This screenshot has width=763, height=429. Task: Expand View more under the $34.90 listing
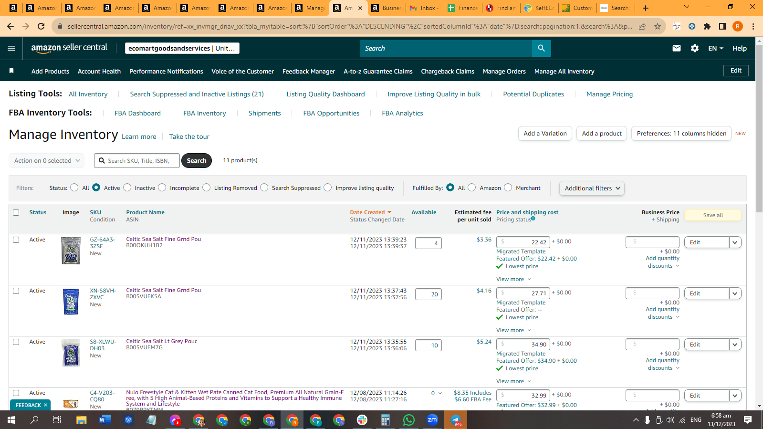[513, 381]
